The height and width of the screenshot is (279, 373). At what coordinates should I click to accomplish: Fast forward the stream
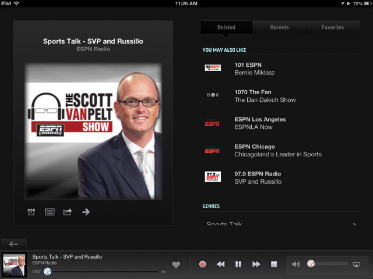pyautogui.click(x=256, y=264)
